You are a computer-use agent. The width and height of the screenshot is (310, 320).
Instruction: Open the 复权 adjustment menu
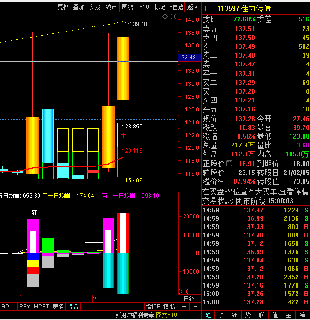63,7
